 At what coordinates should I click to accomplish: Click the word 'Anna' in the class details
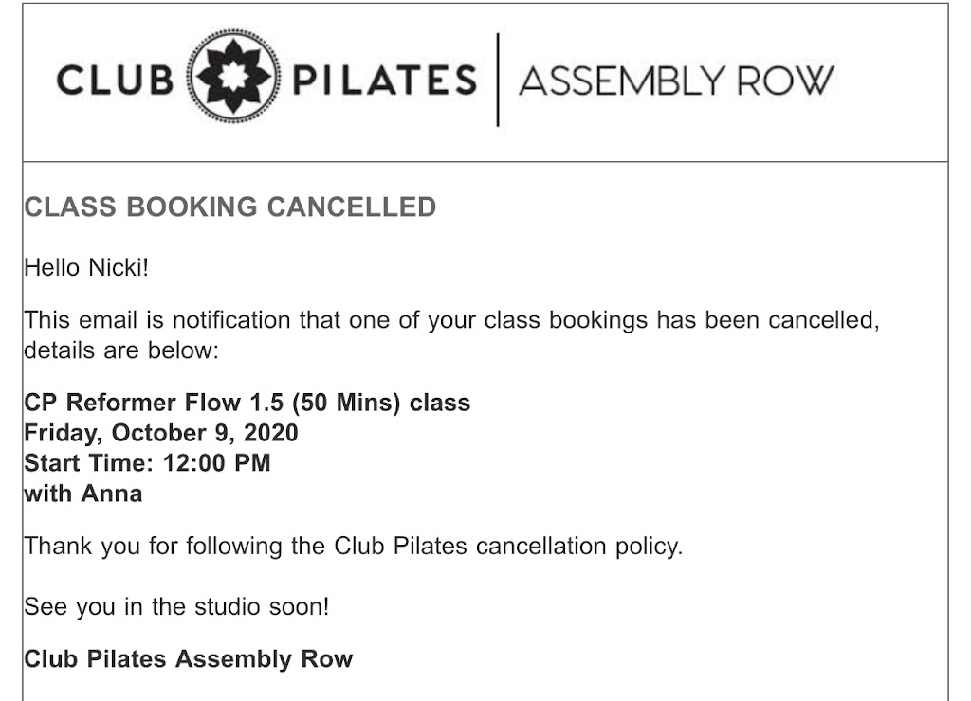[112, 494]
